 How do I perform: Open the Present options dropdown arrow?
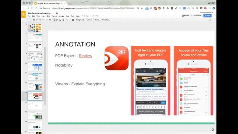click(191, 16)
